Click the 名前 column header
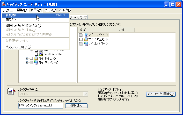This screenshot has width=183, height=115. click(x=96, y=30)
